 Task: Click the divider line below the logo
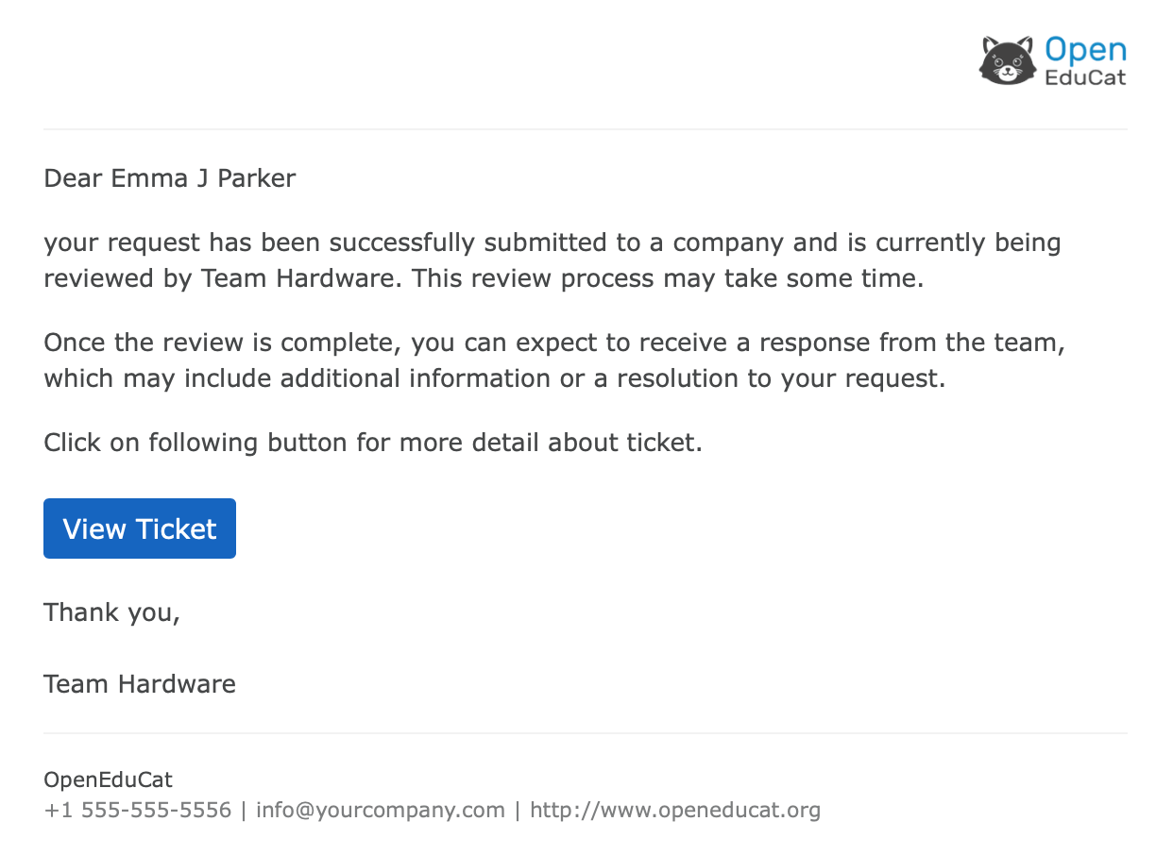point(585,129)
